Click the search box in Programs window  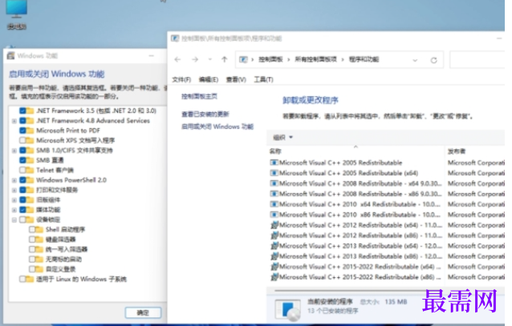tap(477, 59)
